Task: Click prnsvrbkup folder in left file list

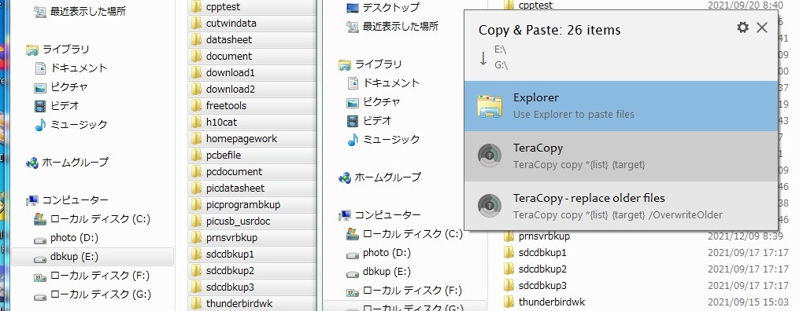Action: coord(252,238)
